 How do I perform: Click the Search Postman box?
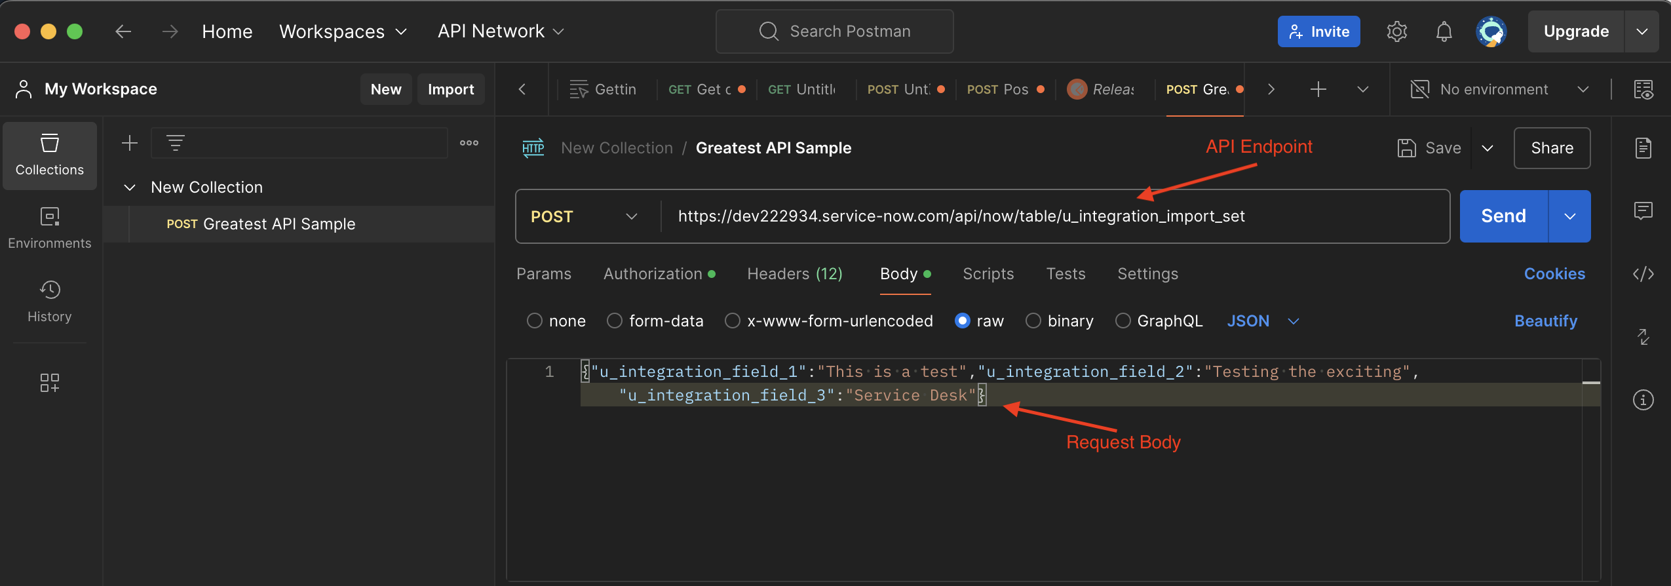point(835,31)
